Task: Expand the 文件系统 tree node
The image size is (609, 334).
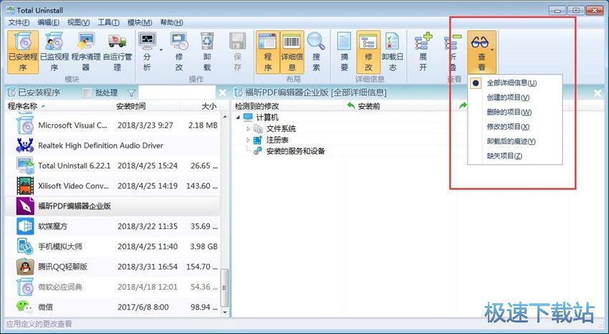Action: point(249,128)
